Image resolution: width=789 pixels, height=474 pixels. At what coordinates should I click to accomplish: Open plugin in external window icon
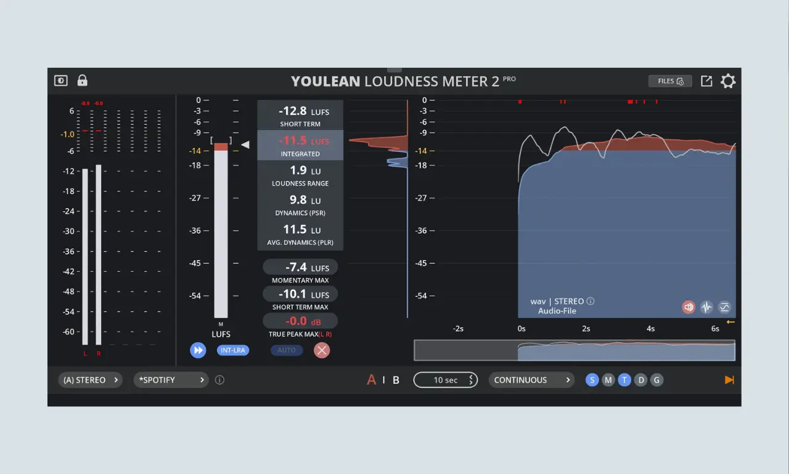(706, 81)
